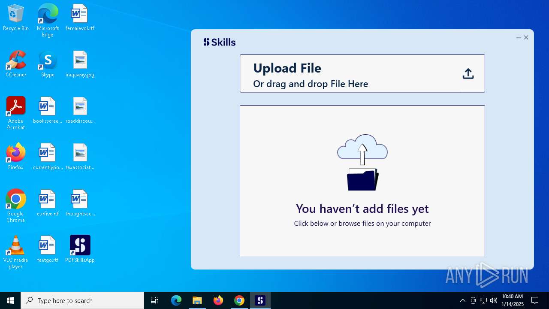Select the Skype desktop shortcut

(48, 64)
